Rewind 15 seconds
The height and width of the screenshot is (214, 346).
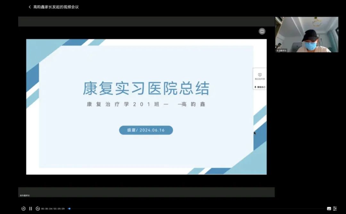[23, 209]
